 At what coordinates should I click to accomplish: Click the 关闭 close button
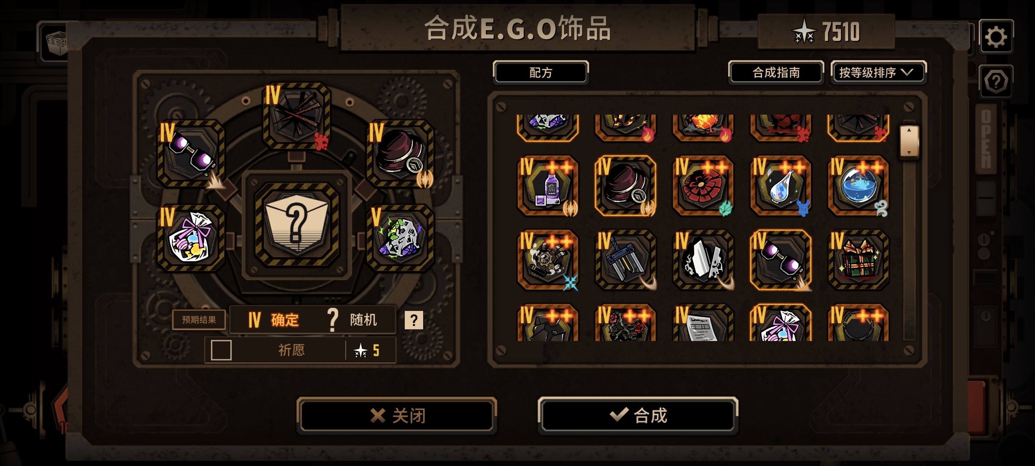[397, 415]
